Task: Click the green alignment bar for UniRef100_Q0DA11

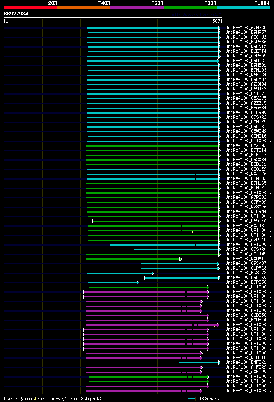Action: [134, 259]
